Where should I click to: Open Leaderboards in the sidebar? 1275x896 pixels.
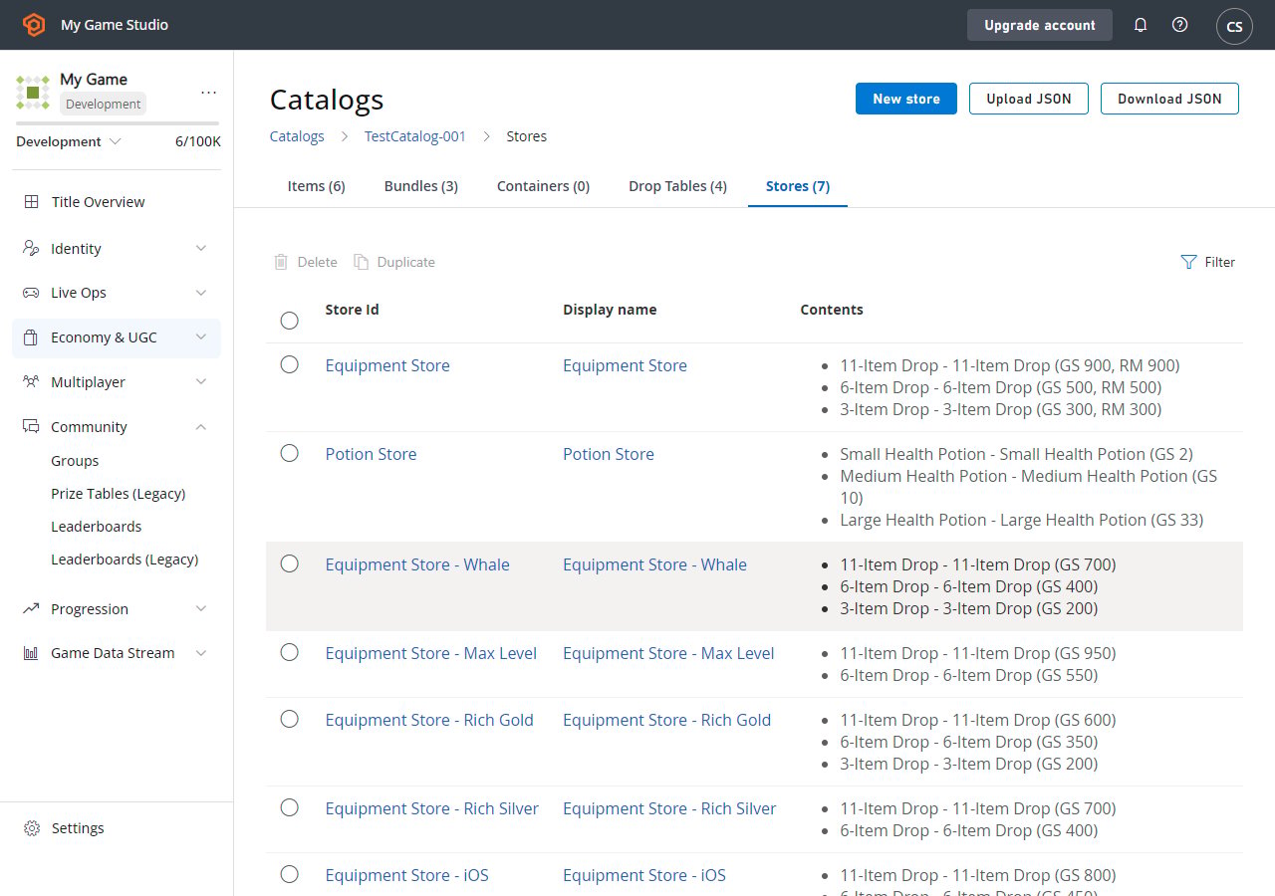click(x=97, y=527)
